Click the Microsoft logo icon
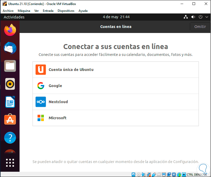 pos(41,118)
